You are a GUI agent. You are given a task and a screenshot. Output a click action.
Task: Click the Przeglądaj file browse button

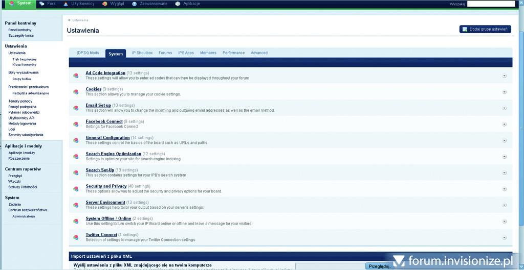tap(379, 266)
